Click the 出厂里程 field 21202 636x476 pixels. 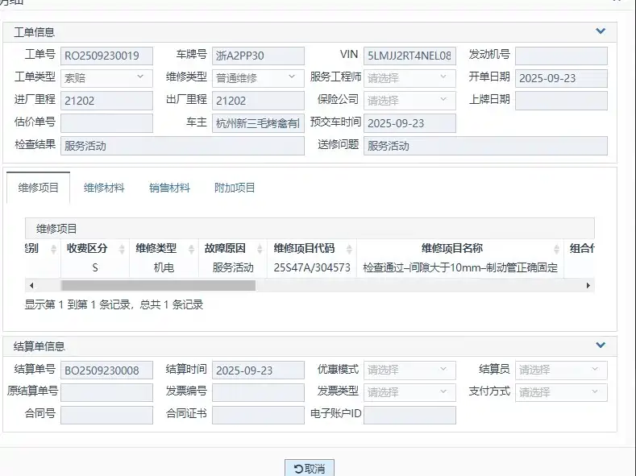click(258, 100)
